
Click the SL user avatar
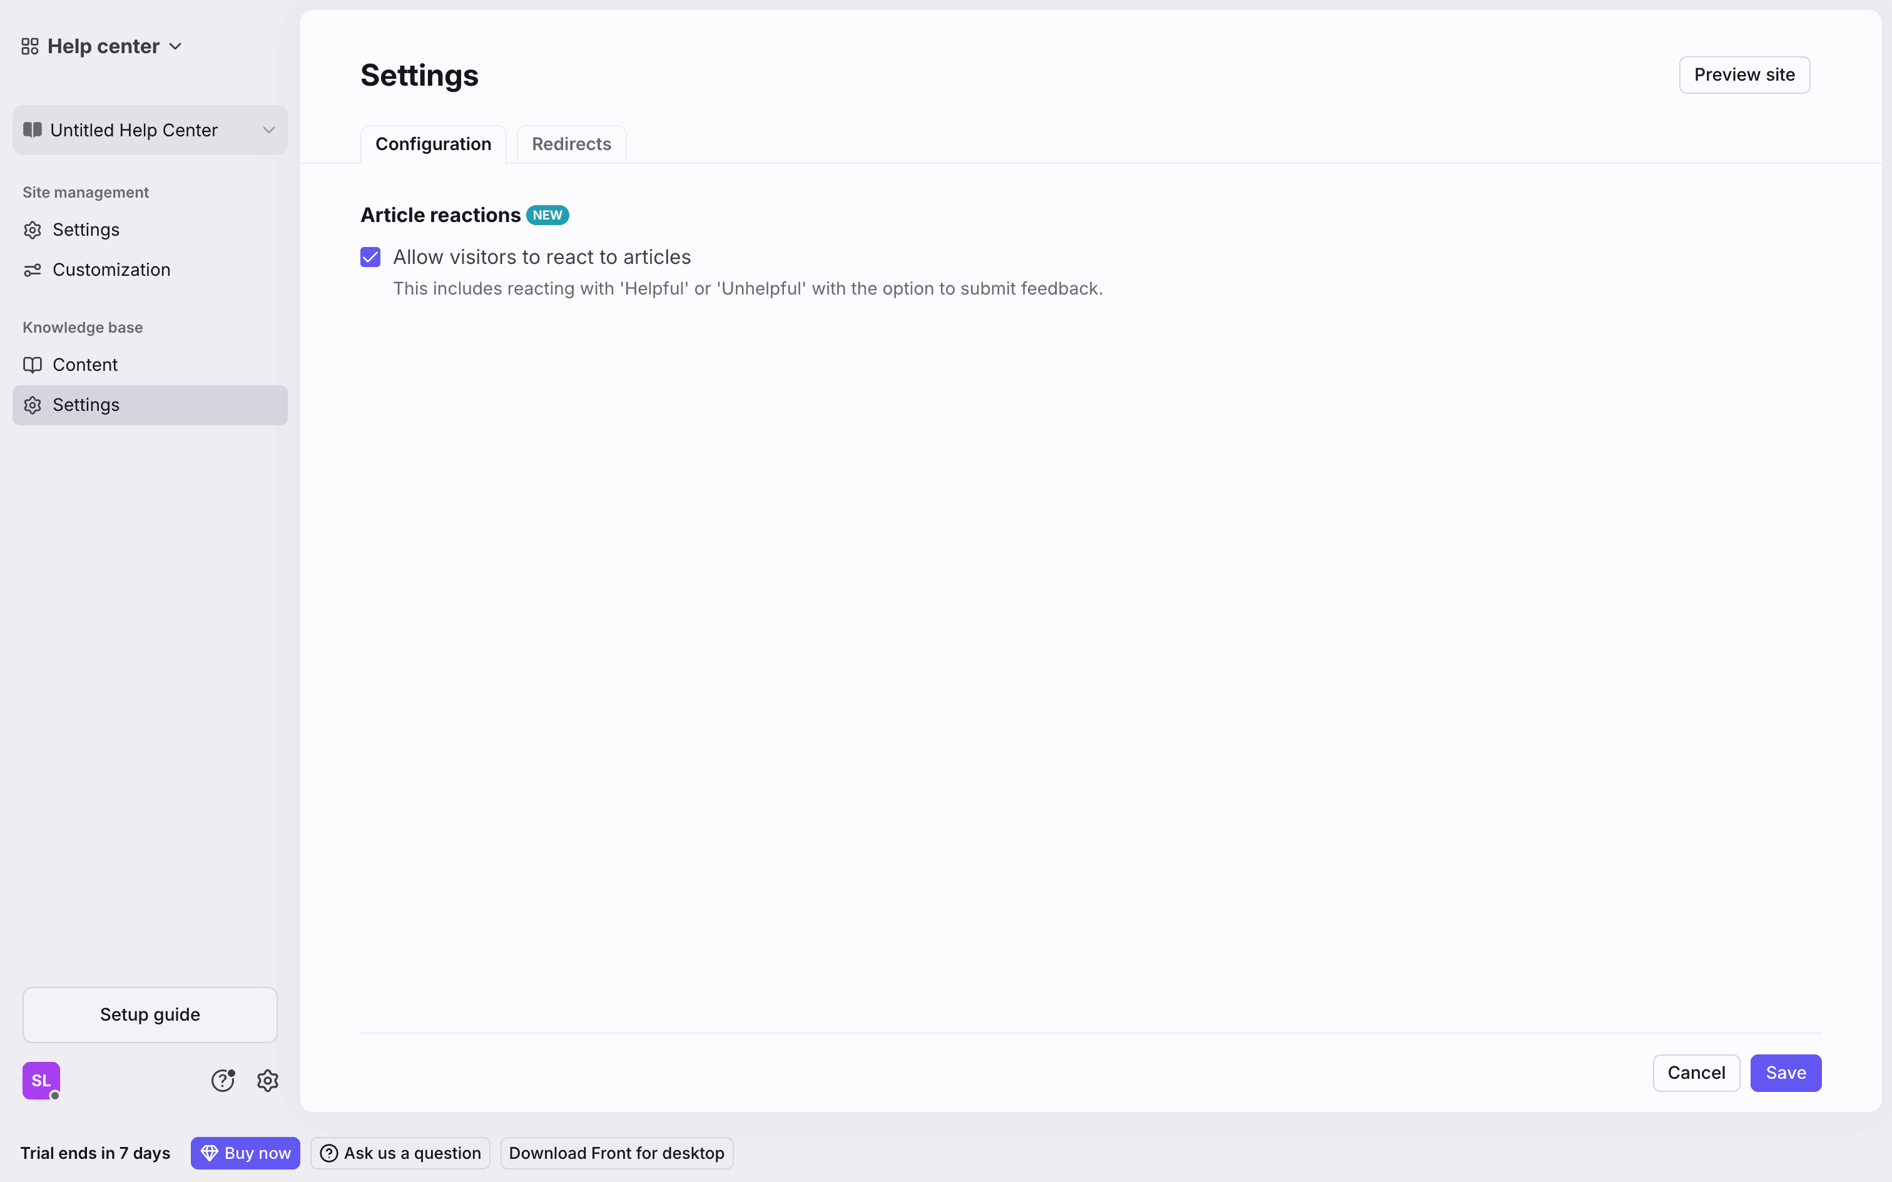coord(41,1081)
